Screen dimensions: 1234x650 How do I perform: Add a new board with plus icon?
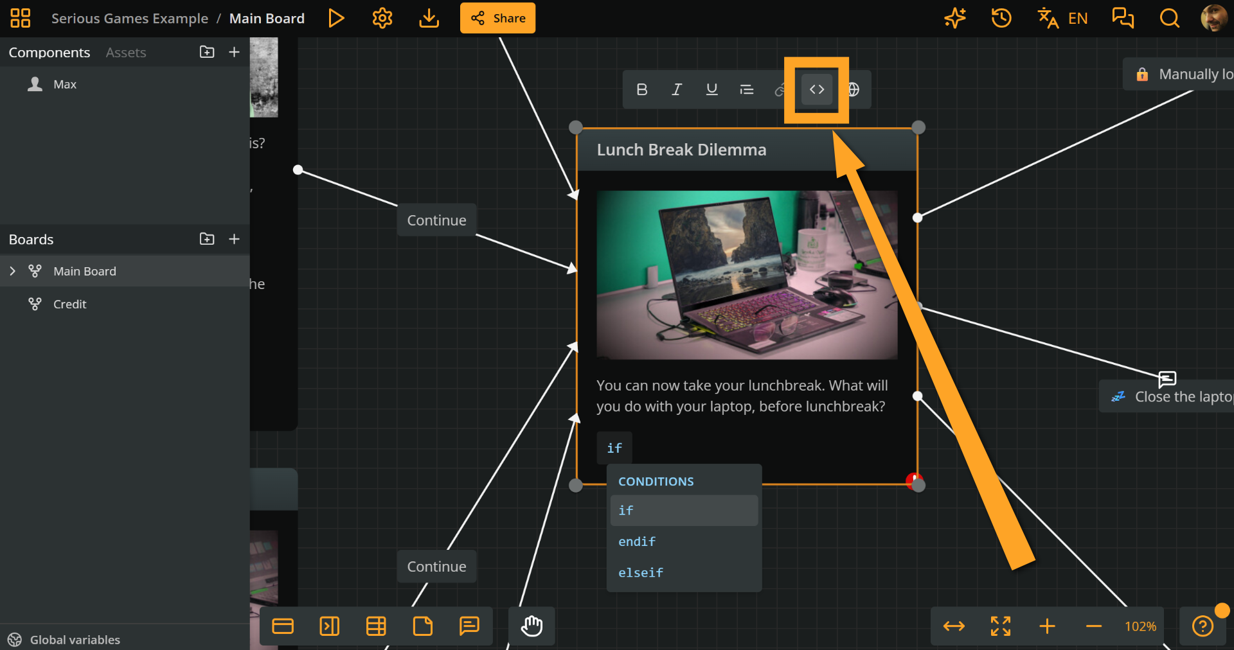tap(234, 239)
